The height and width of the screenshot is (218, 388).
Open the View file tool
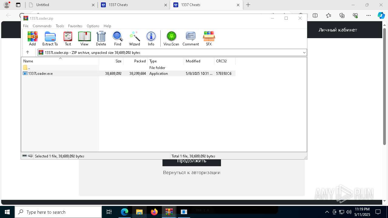(x=84, y=38)
